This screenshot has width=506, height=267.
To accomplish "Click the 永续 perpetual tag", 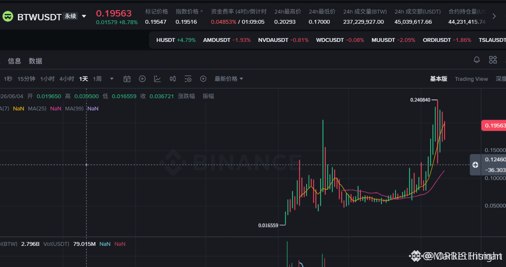I will 71,16.
